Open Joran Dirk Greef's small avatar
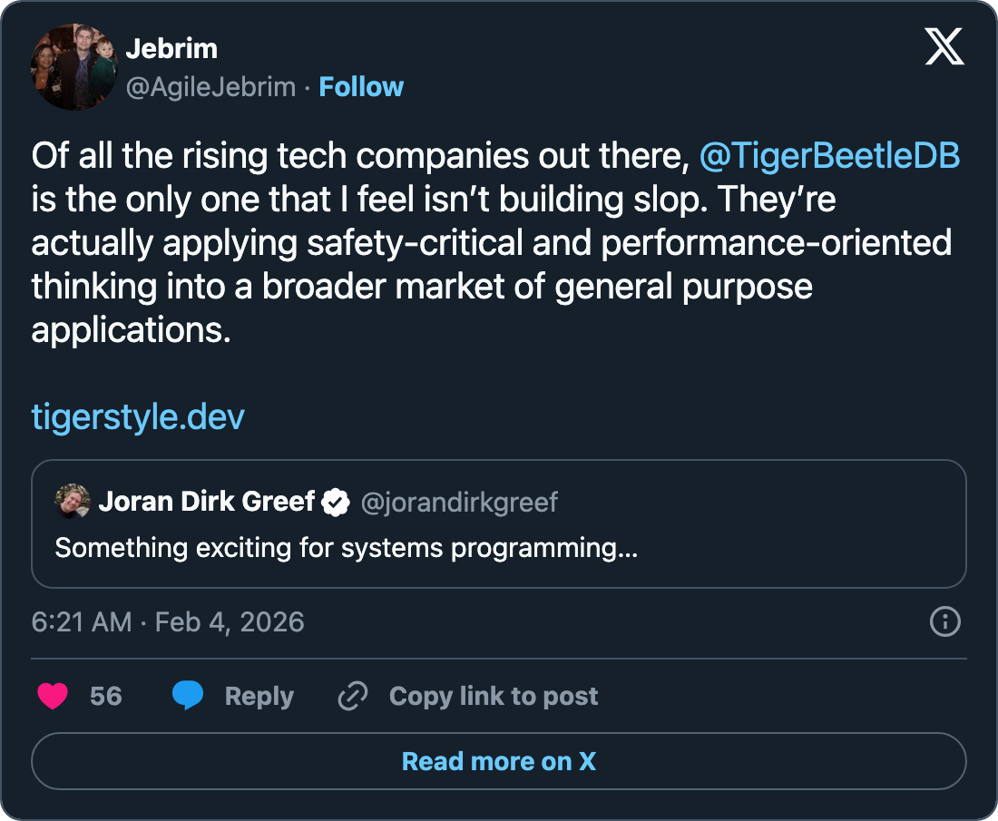This screenshot has width=998, height=821. (71, 501)
